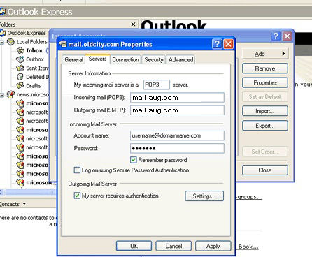The width and height of the screenshot is (312, 257).
Task: Click the Apply button
Action: tap(213, 246)
